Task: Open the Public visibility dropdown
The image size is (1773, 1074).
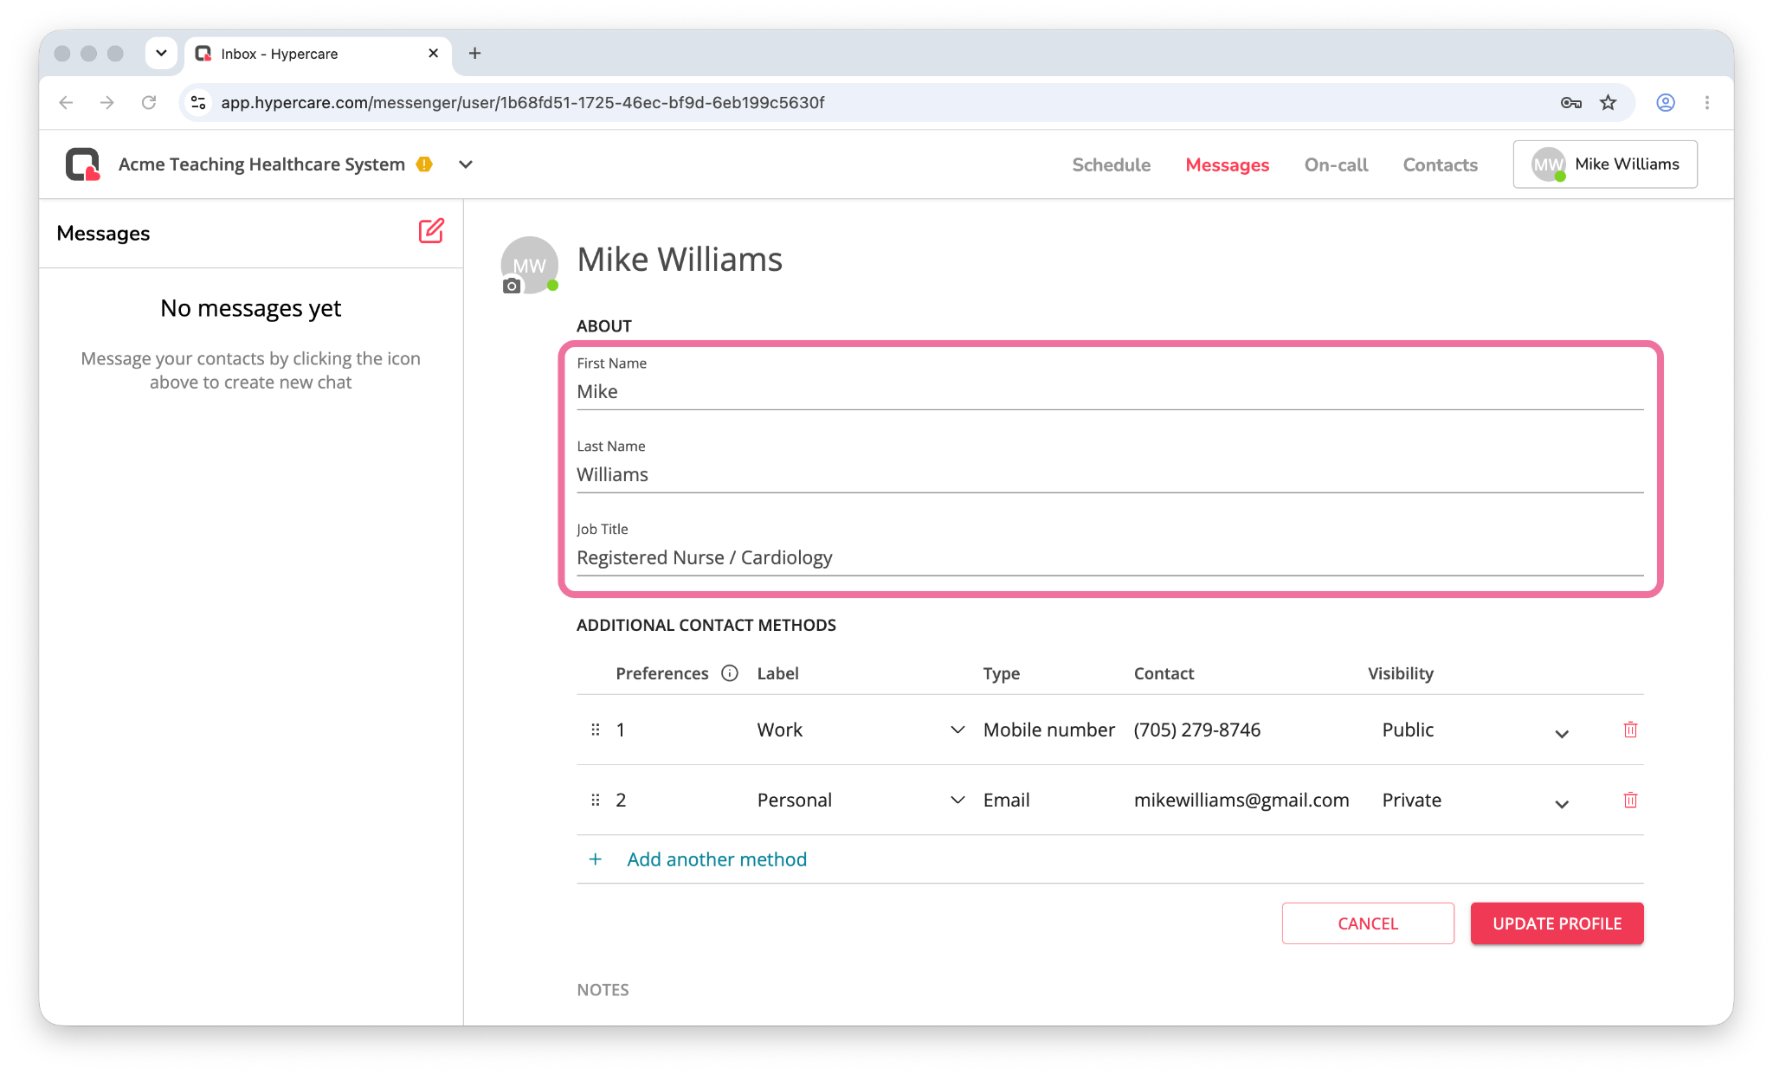Action: tap(1562, 734)
